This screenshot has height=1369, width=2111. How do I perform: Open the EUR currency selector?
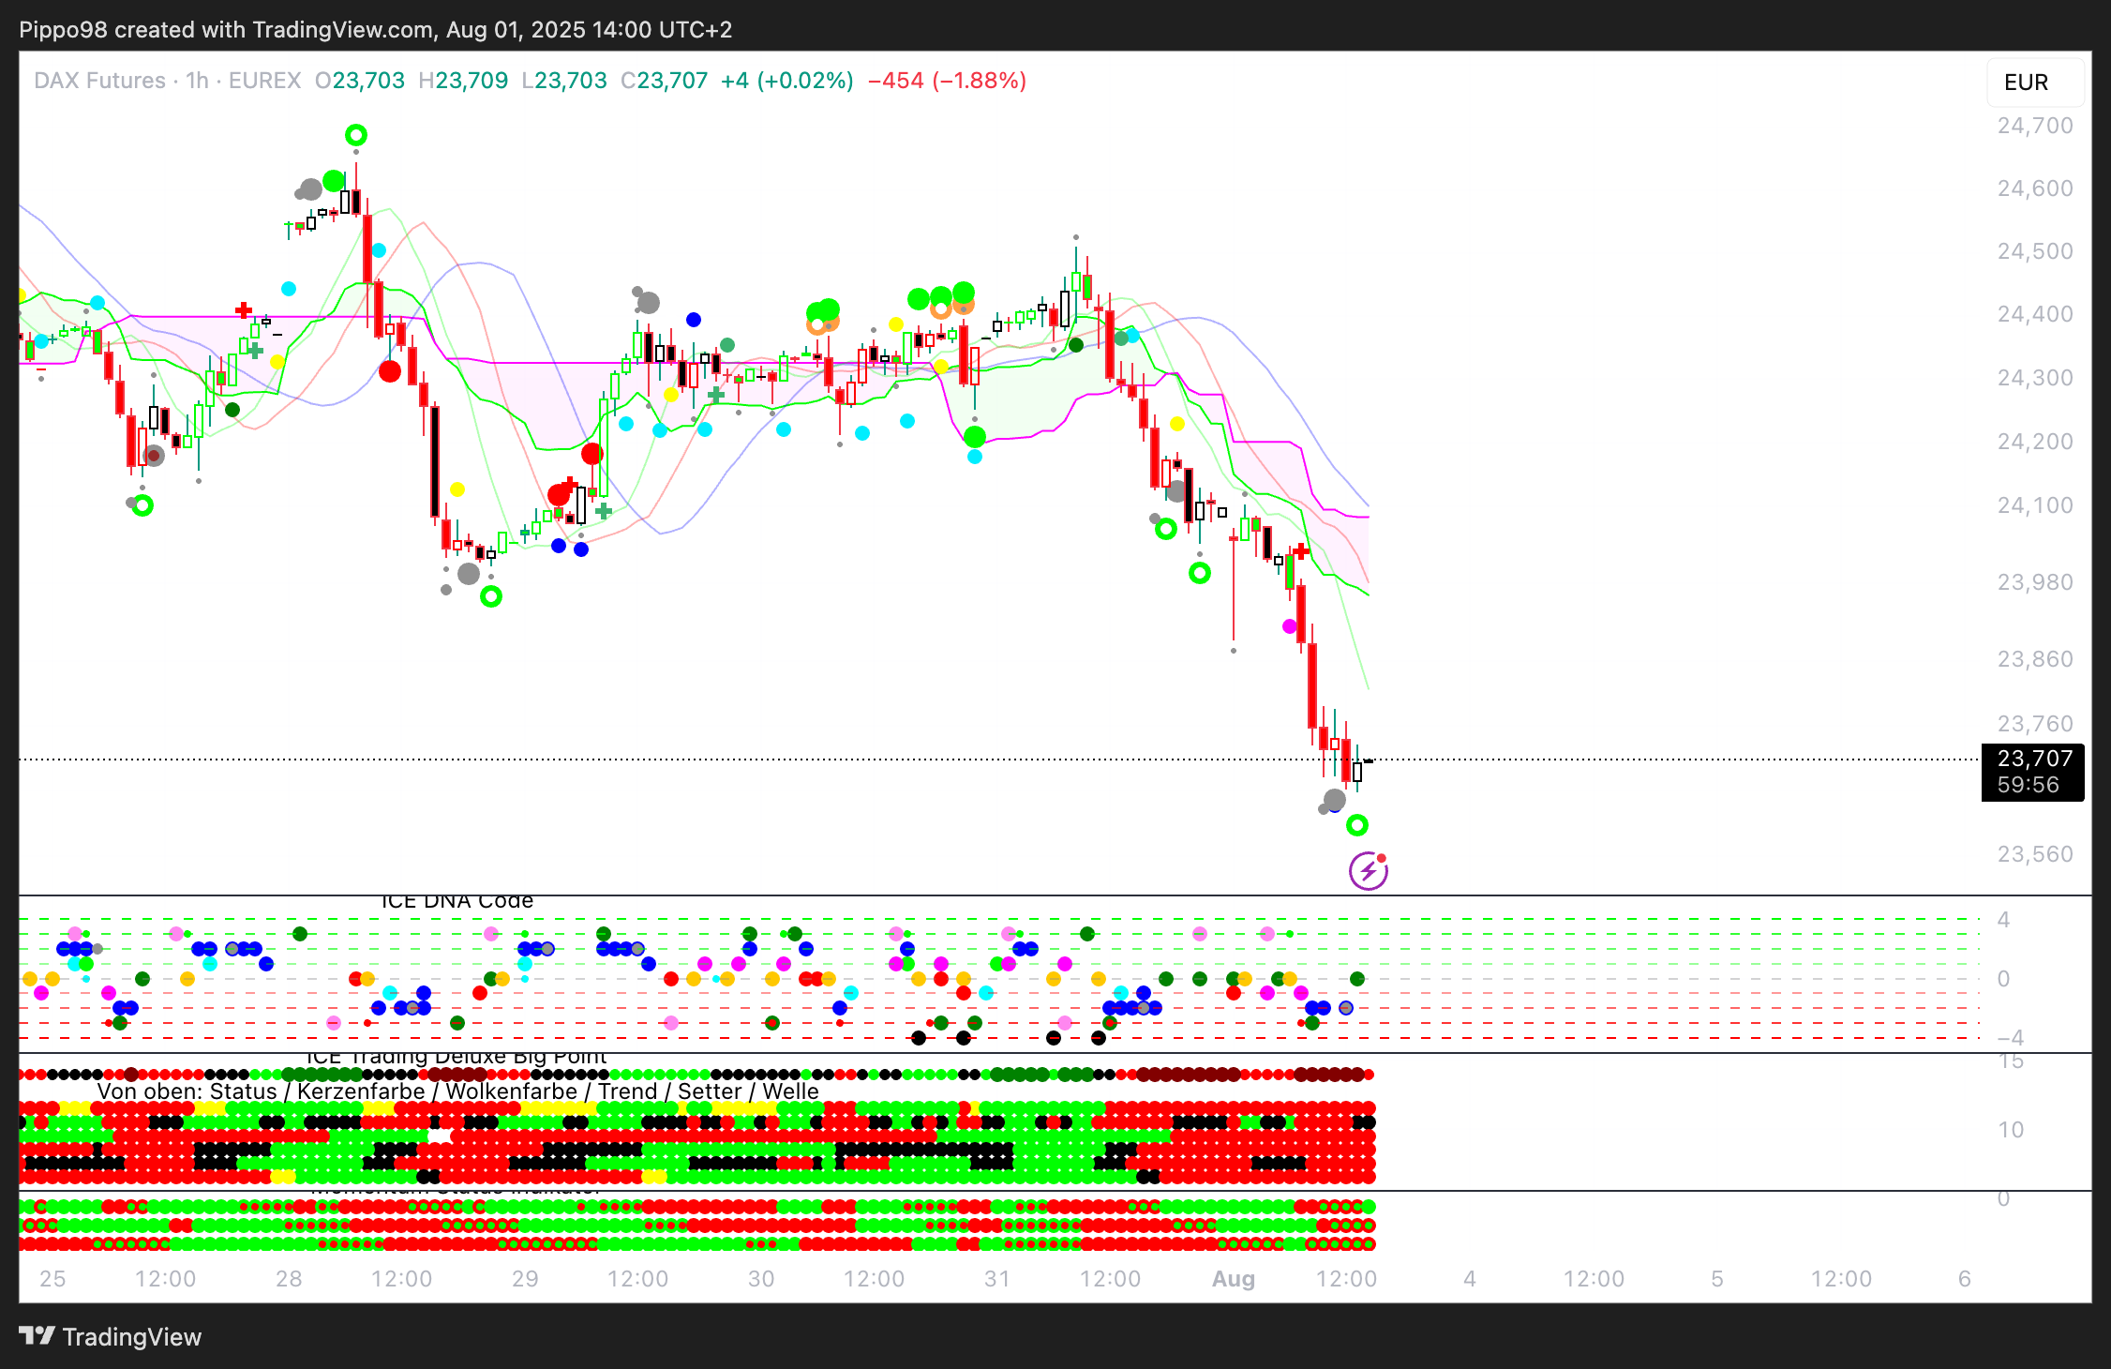pyautogui.click(x=2034, y=83)
